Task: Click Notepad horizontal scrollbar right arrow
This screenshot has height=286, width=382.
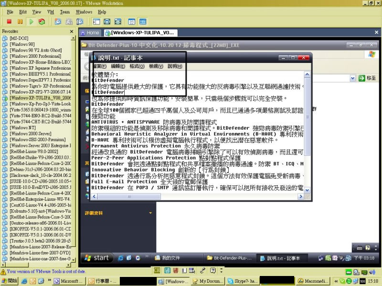Action: (x=301, y=196)
